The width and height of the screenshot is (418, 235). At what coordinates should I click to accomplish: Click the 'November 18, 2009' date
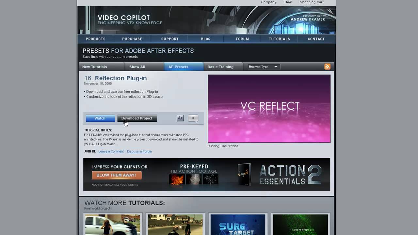click(98, 84)
